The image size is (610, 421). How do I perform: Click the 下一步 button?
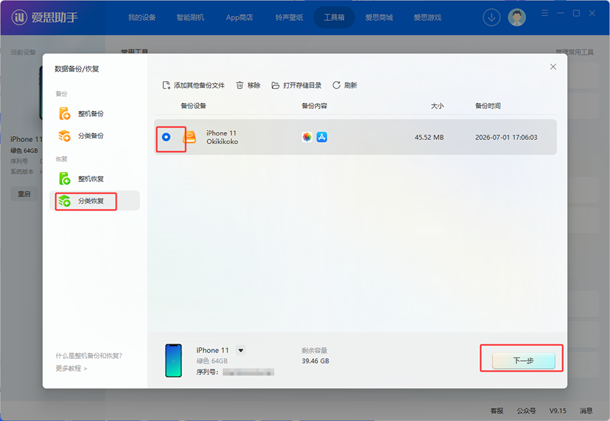(x=523, y=361)
